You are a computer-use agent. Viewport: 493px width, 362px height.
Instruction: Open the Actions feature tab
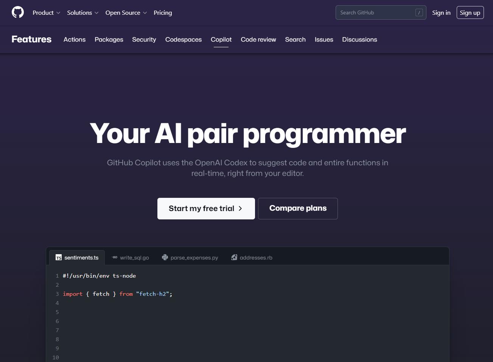[75, 39]
